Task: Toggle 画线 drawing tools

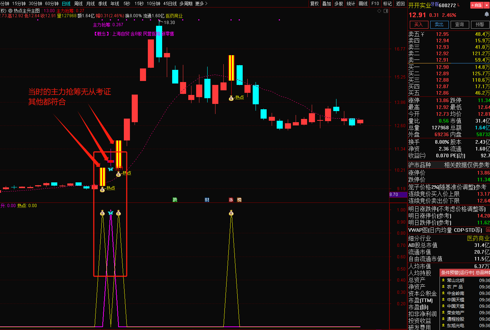Action: [x=363, y=4]
